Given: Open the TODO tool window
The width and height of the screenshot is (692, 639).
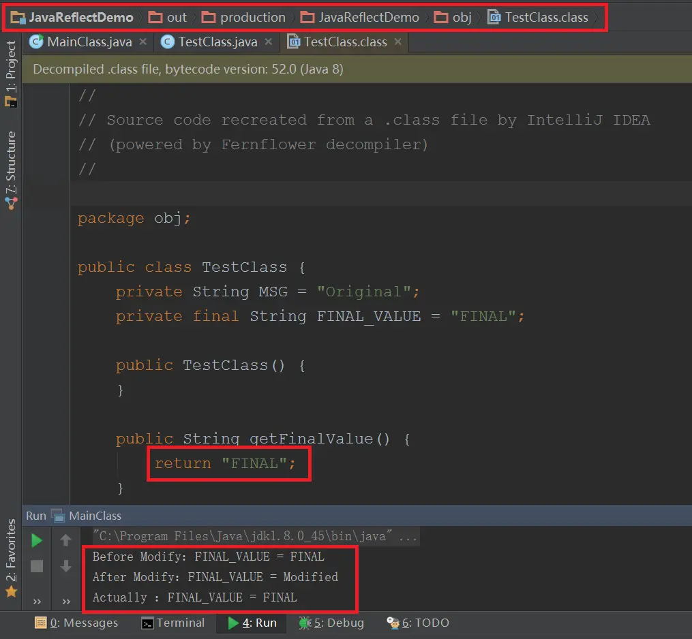Looking at the screenshot, I should coord(418,623).
